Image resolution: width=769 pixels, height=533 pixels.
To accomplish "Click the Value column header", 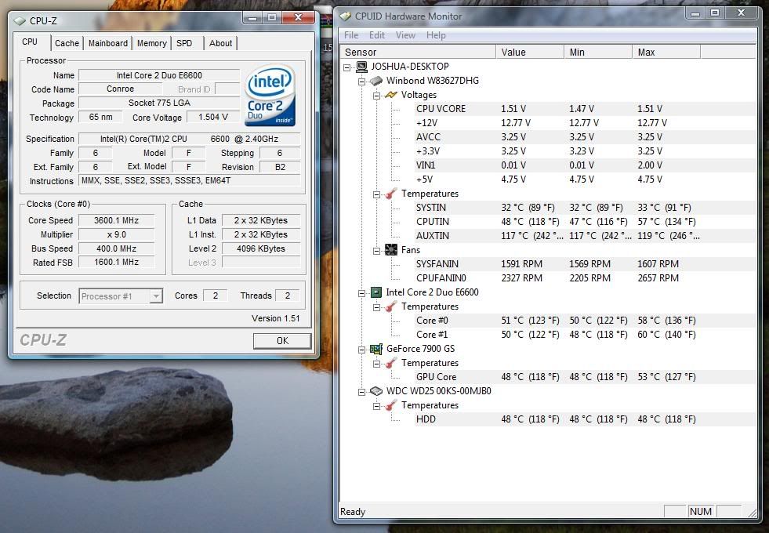I will 530,52.
